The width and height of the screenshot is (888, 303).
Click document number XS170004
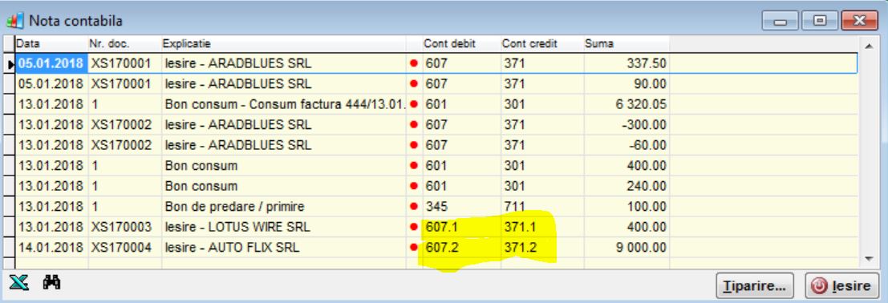[124, 248]
